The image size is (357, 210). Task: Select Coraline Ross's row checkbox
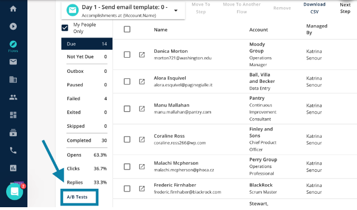click(x=127, y=139)
